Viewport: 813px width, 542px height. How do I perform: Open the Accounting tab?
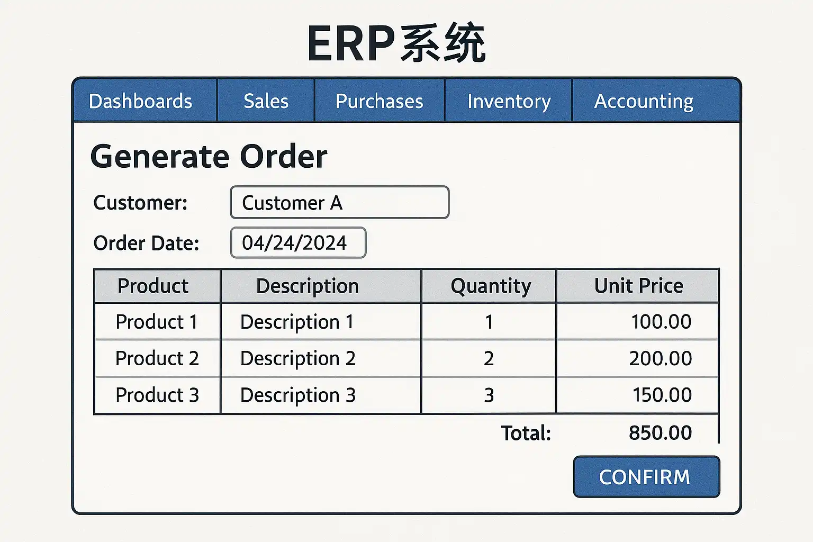coord(644,101)
